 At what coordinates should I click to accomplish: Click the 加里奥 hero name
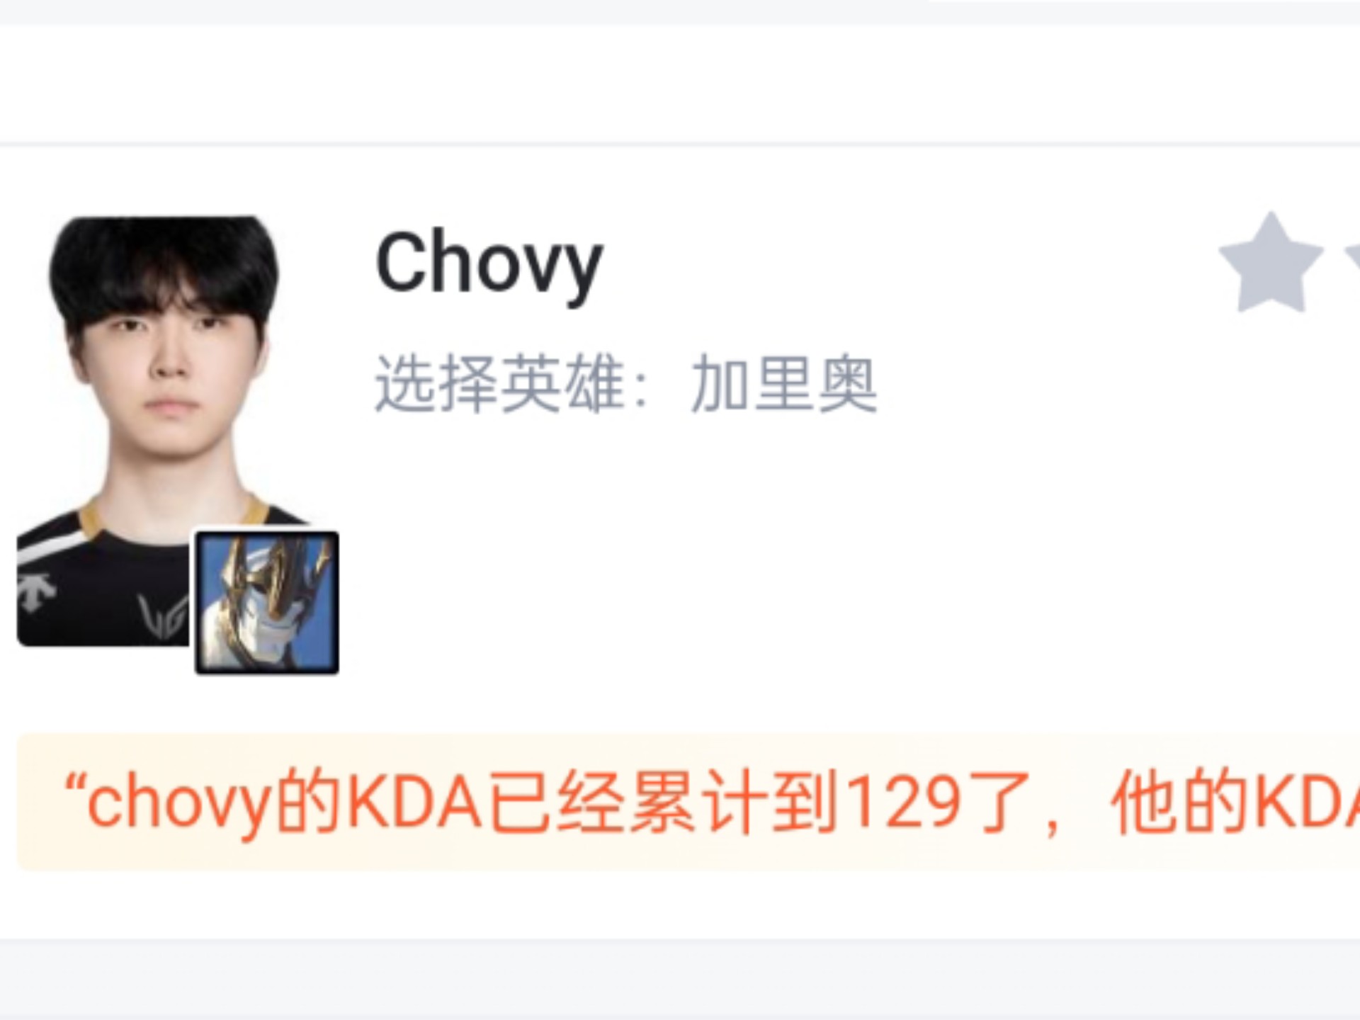point(784,384)
